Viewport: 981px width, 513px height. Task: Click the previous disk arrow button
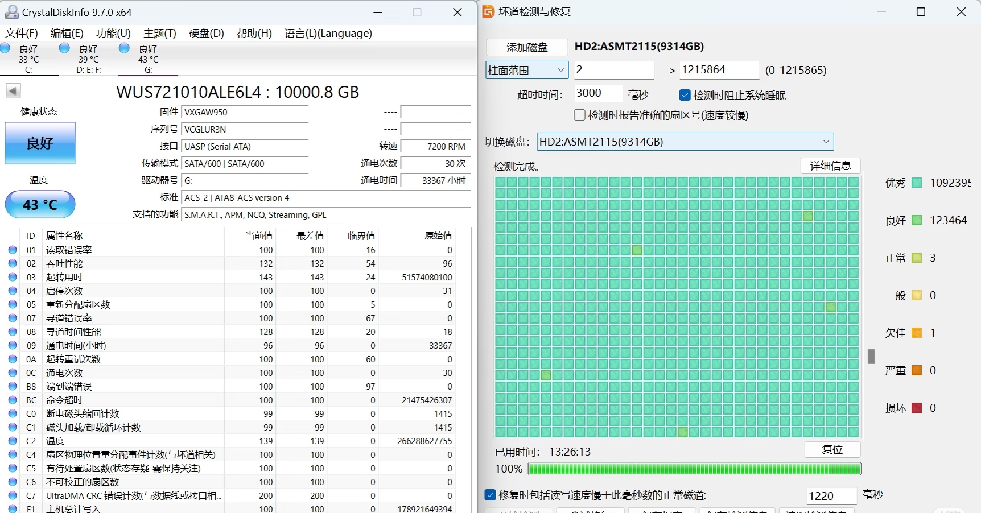point(13,90)
